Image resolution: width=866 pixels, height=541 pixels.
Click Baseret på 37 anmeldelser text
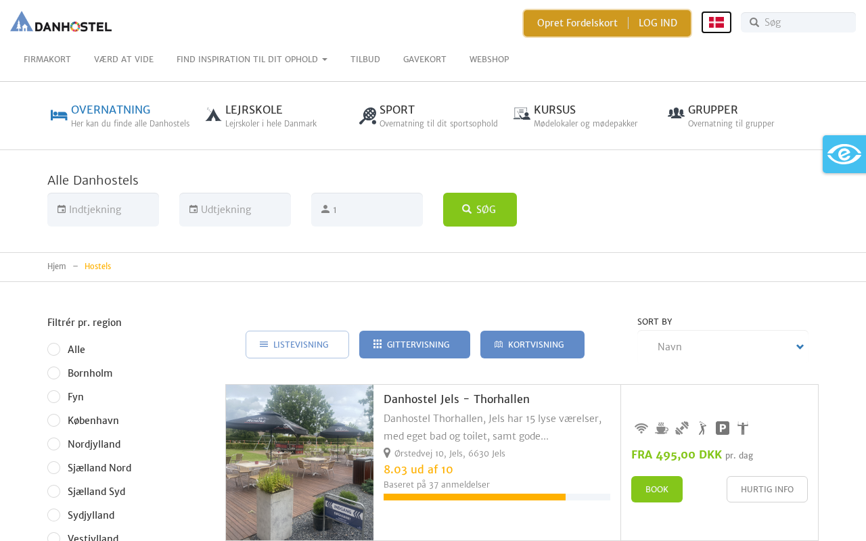(436, 484)
